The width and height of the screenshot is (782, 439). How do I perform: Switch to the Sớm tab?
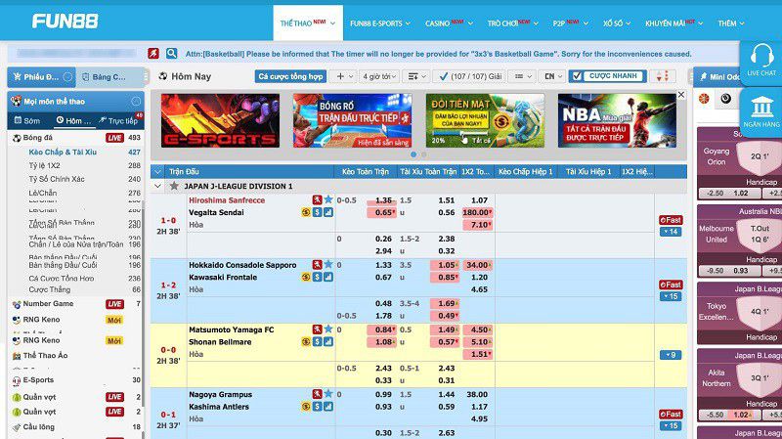27,120
